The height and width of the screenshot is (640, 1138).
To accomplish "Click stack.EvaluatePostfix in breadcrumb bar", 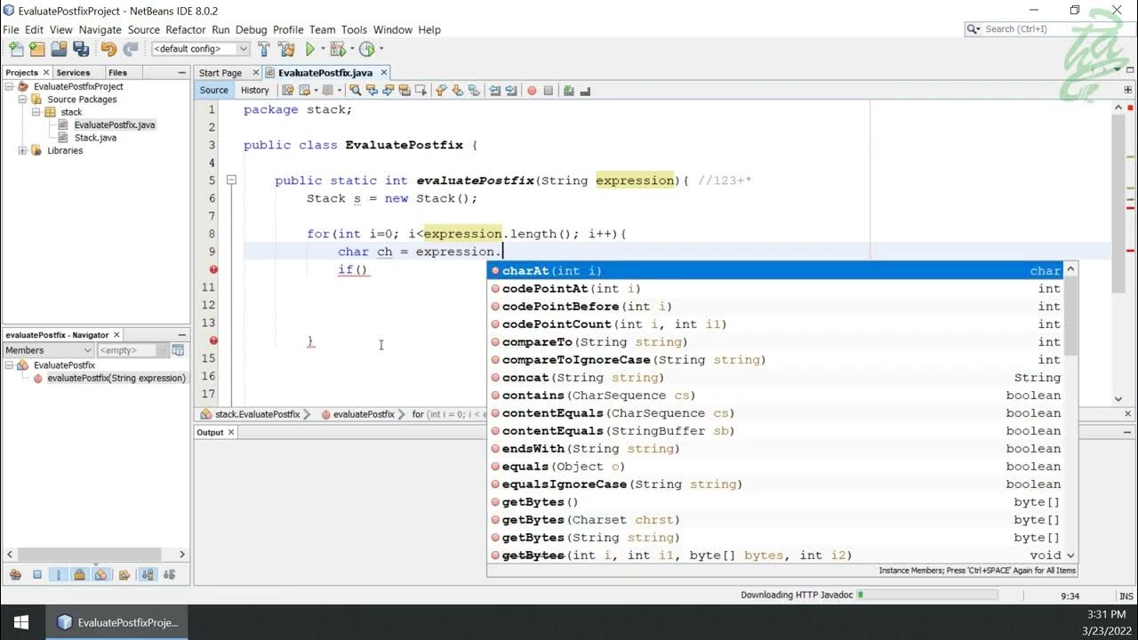I will click(x=257, y=414).
